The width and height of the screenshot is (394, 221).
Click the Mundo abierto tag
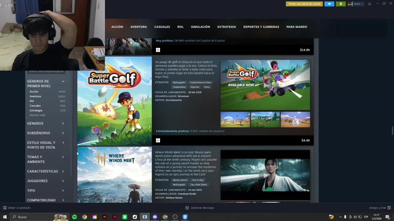180,180
